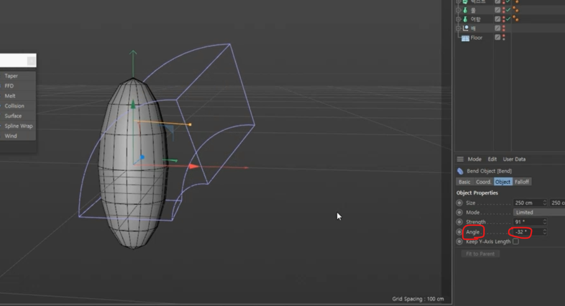Toggle the Mode keyframe circle
Viewport: 565px width, 306px height.
459,212
